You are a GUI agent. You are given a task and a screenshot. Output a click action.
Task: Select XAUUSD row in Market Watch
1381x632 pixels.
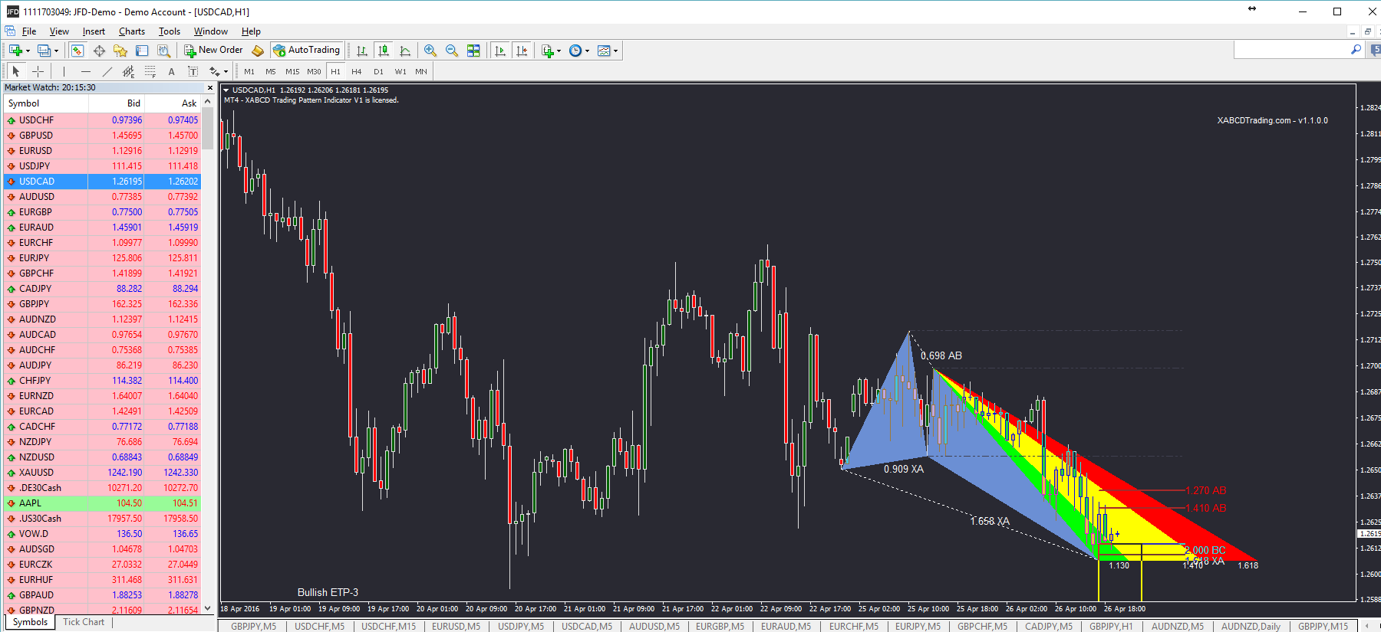tap(102, 473)
